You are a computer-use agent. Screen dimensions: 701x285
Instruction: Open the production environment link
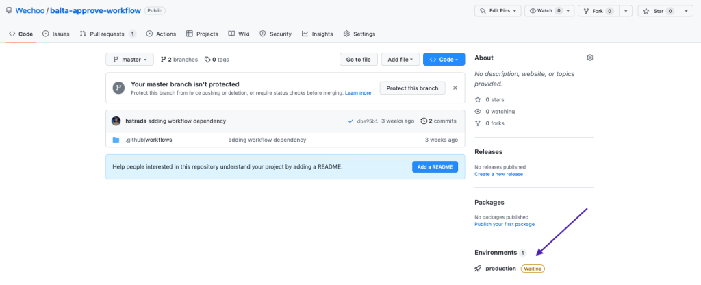[500, 269]
